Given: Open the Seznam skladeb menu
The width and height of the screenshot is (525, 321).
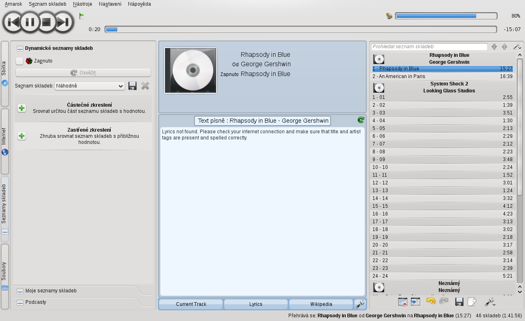Looking at the screenshot, I should tap(48, 4).
